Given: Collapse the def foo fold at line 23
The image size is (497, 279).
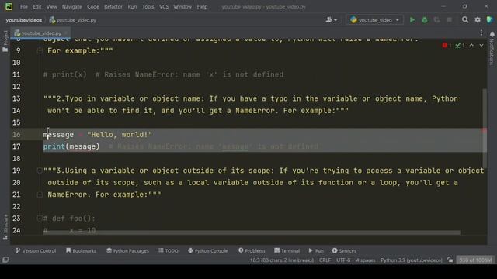Looking at the screenshot, I should pos(40,219).
